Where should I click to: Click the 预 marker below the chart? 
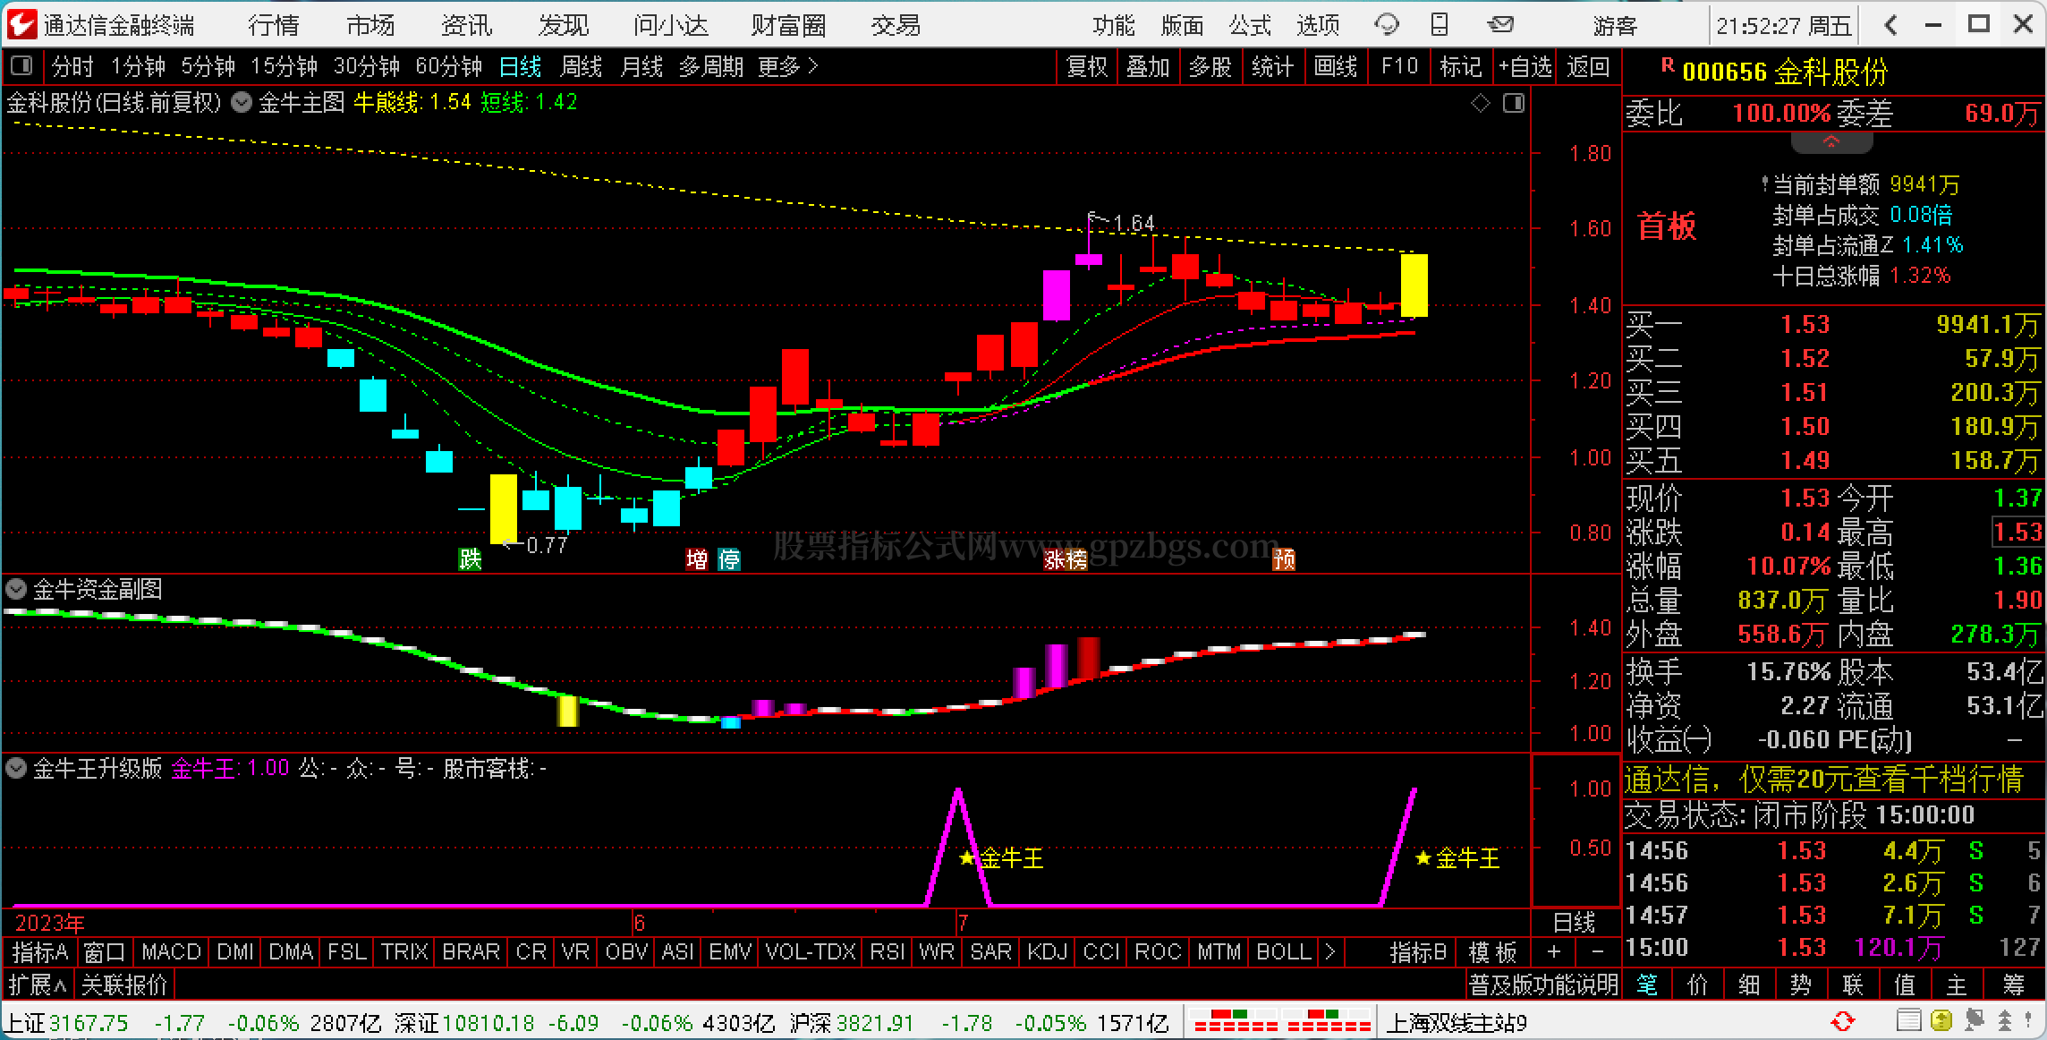click(1284, 559)
